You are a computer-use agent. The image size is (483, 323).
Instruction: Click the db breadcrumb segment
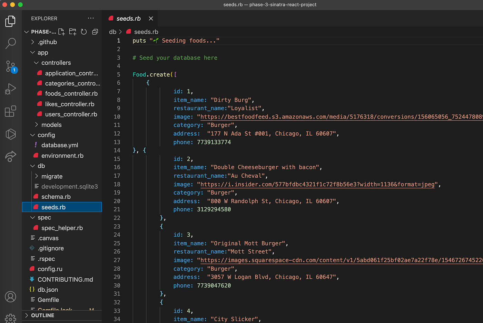pyautogui.click(x=112, y=32)
